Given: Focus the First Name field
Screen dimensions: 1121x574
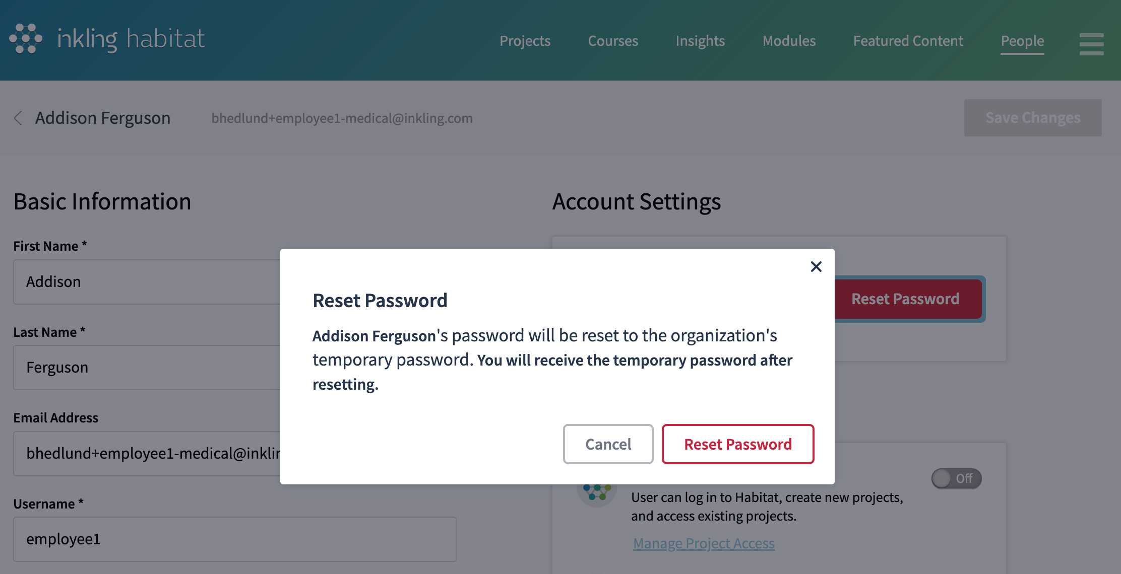Looking at the screenshot, I should 146,282.
